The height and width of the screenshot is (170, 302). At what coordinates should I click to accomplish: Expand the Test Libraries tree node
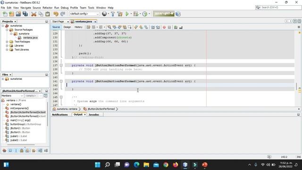pyautogui.click(x=7, y=50)
